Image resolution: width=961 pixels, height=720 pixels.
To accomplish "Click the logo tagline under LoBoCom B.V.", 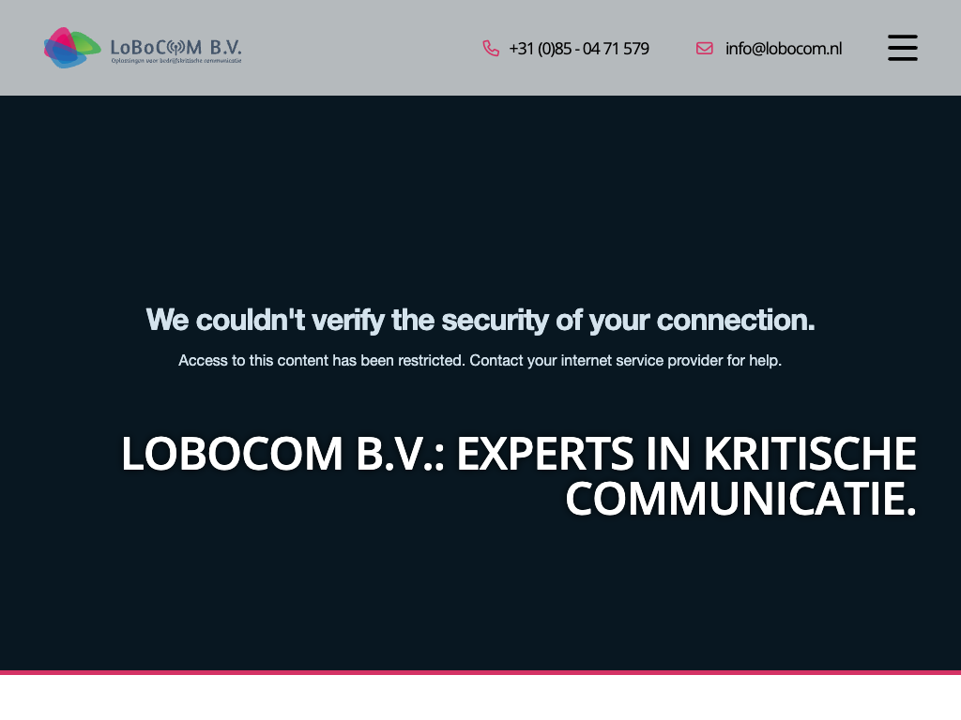I will (176, 61).
